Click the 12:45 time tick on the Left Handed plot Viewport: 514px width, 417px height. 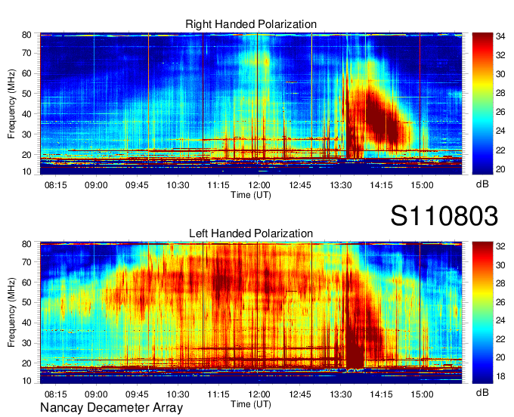300,394
